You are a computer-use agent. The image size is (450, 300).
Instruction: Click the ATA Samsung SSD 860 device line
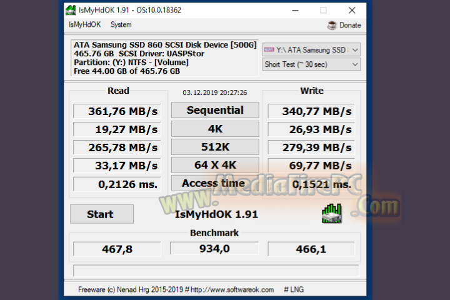click(165, 45)
